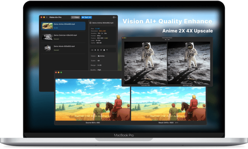Screen dimensions: 248x149
Task: Start all jobs with Start All button
Action: [87, 17]
